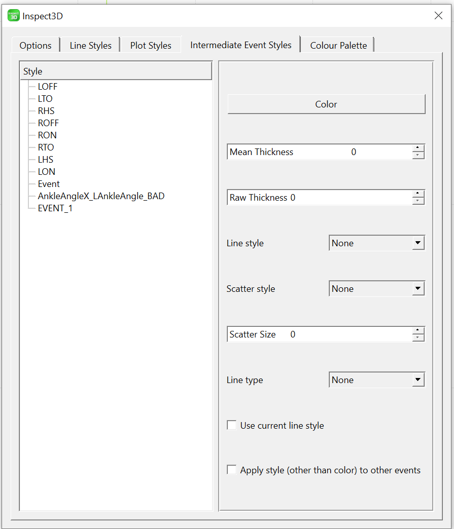Open the Scatter style dropdown

377,288
